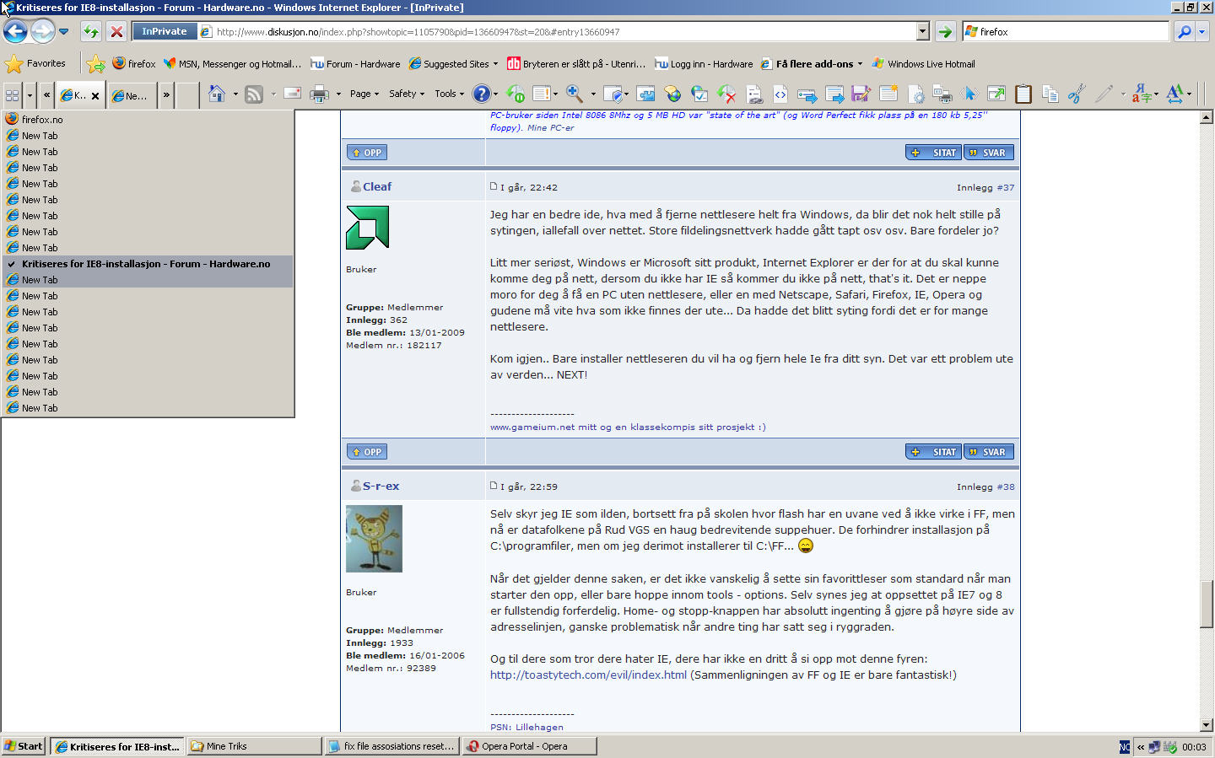This screenshot has height=758, width=1215.
Task: Go to the Home page
Action: pos(217,94)
